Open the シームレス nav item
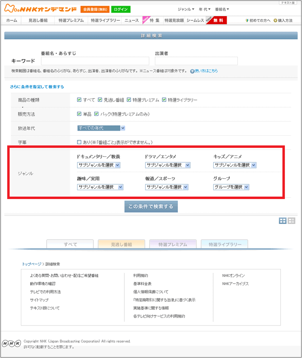This screenshot has width=302, height=358. 195,20
